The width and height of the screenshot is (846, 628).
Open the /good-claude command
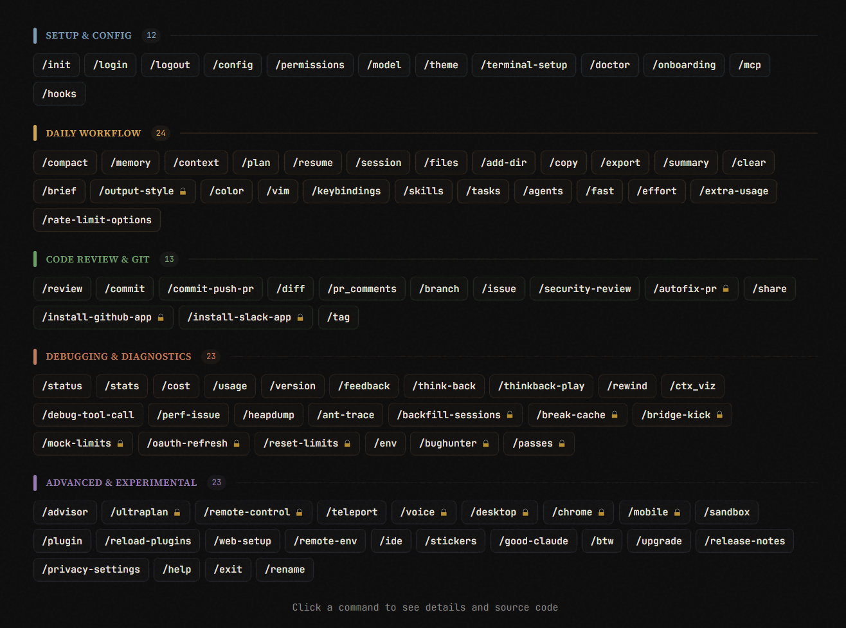(533, 541)
